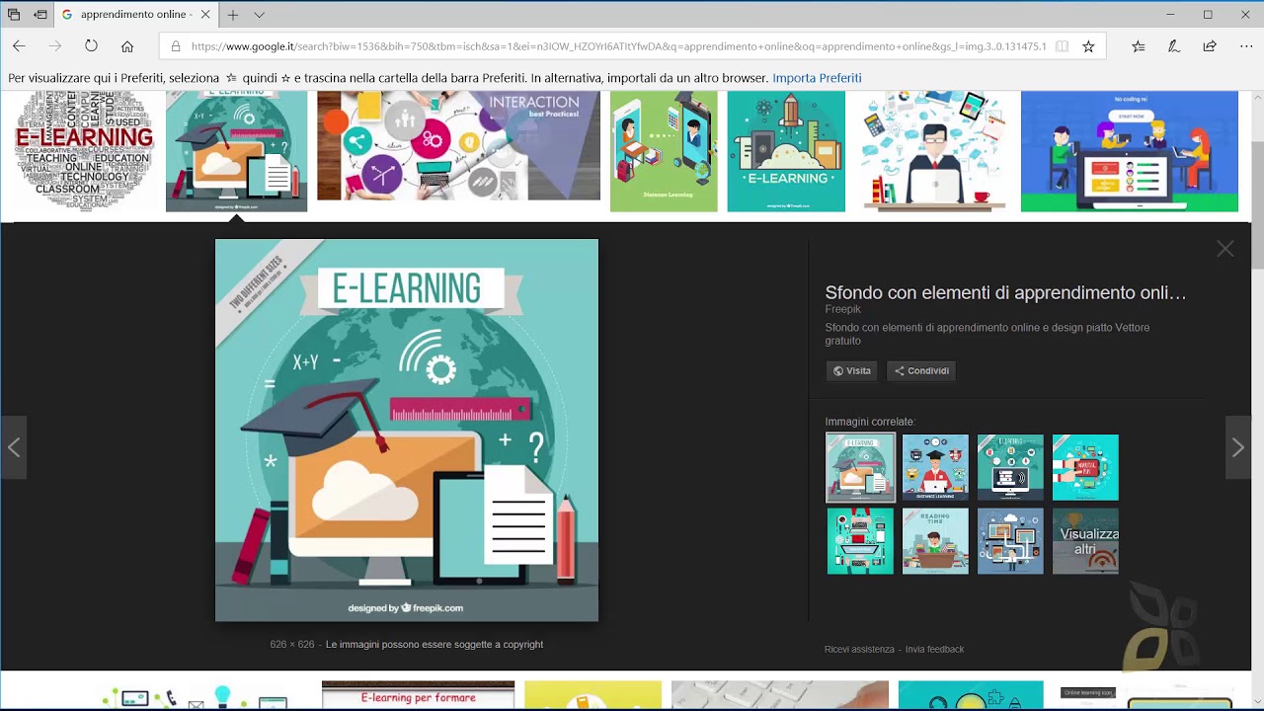The image size is (1264, 711).
Task: Click the Condividi button
Action: tap(920, 371)
